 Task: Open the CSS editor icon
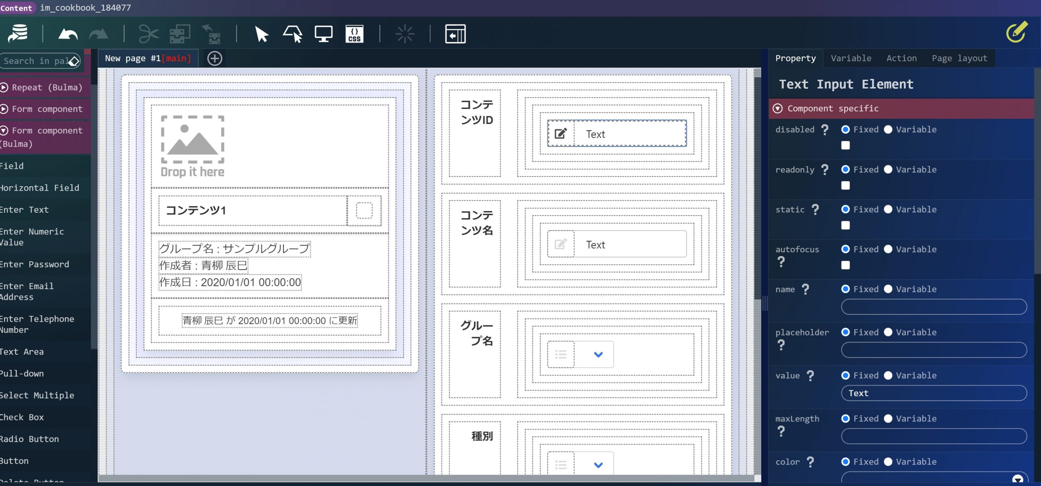[x=354, y=34]
